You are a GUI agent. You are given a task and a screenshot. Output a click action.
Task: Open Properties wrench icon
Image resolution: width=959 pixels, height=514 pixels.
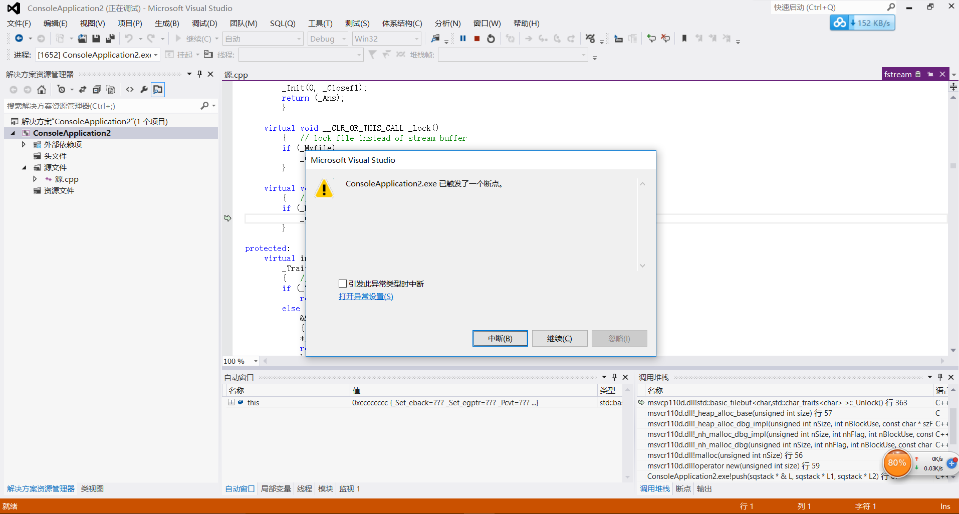[144, 90]
